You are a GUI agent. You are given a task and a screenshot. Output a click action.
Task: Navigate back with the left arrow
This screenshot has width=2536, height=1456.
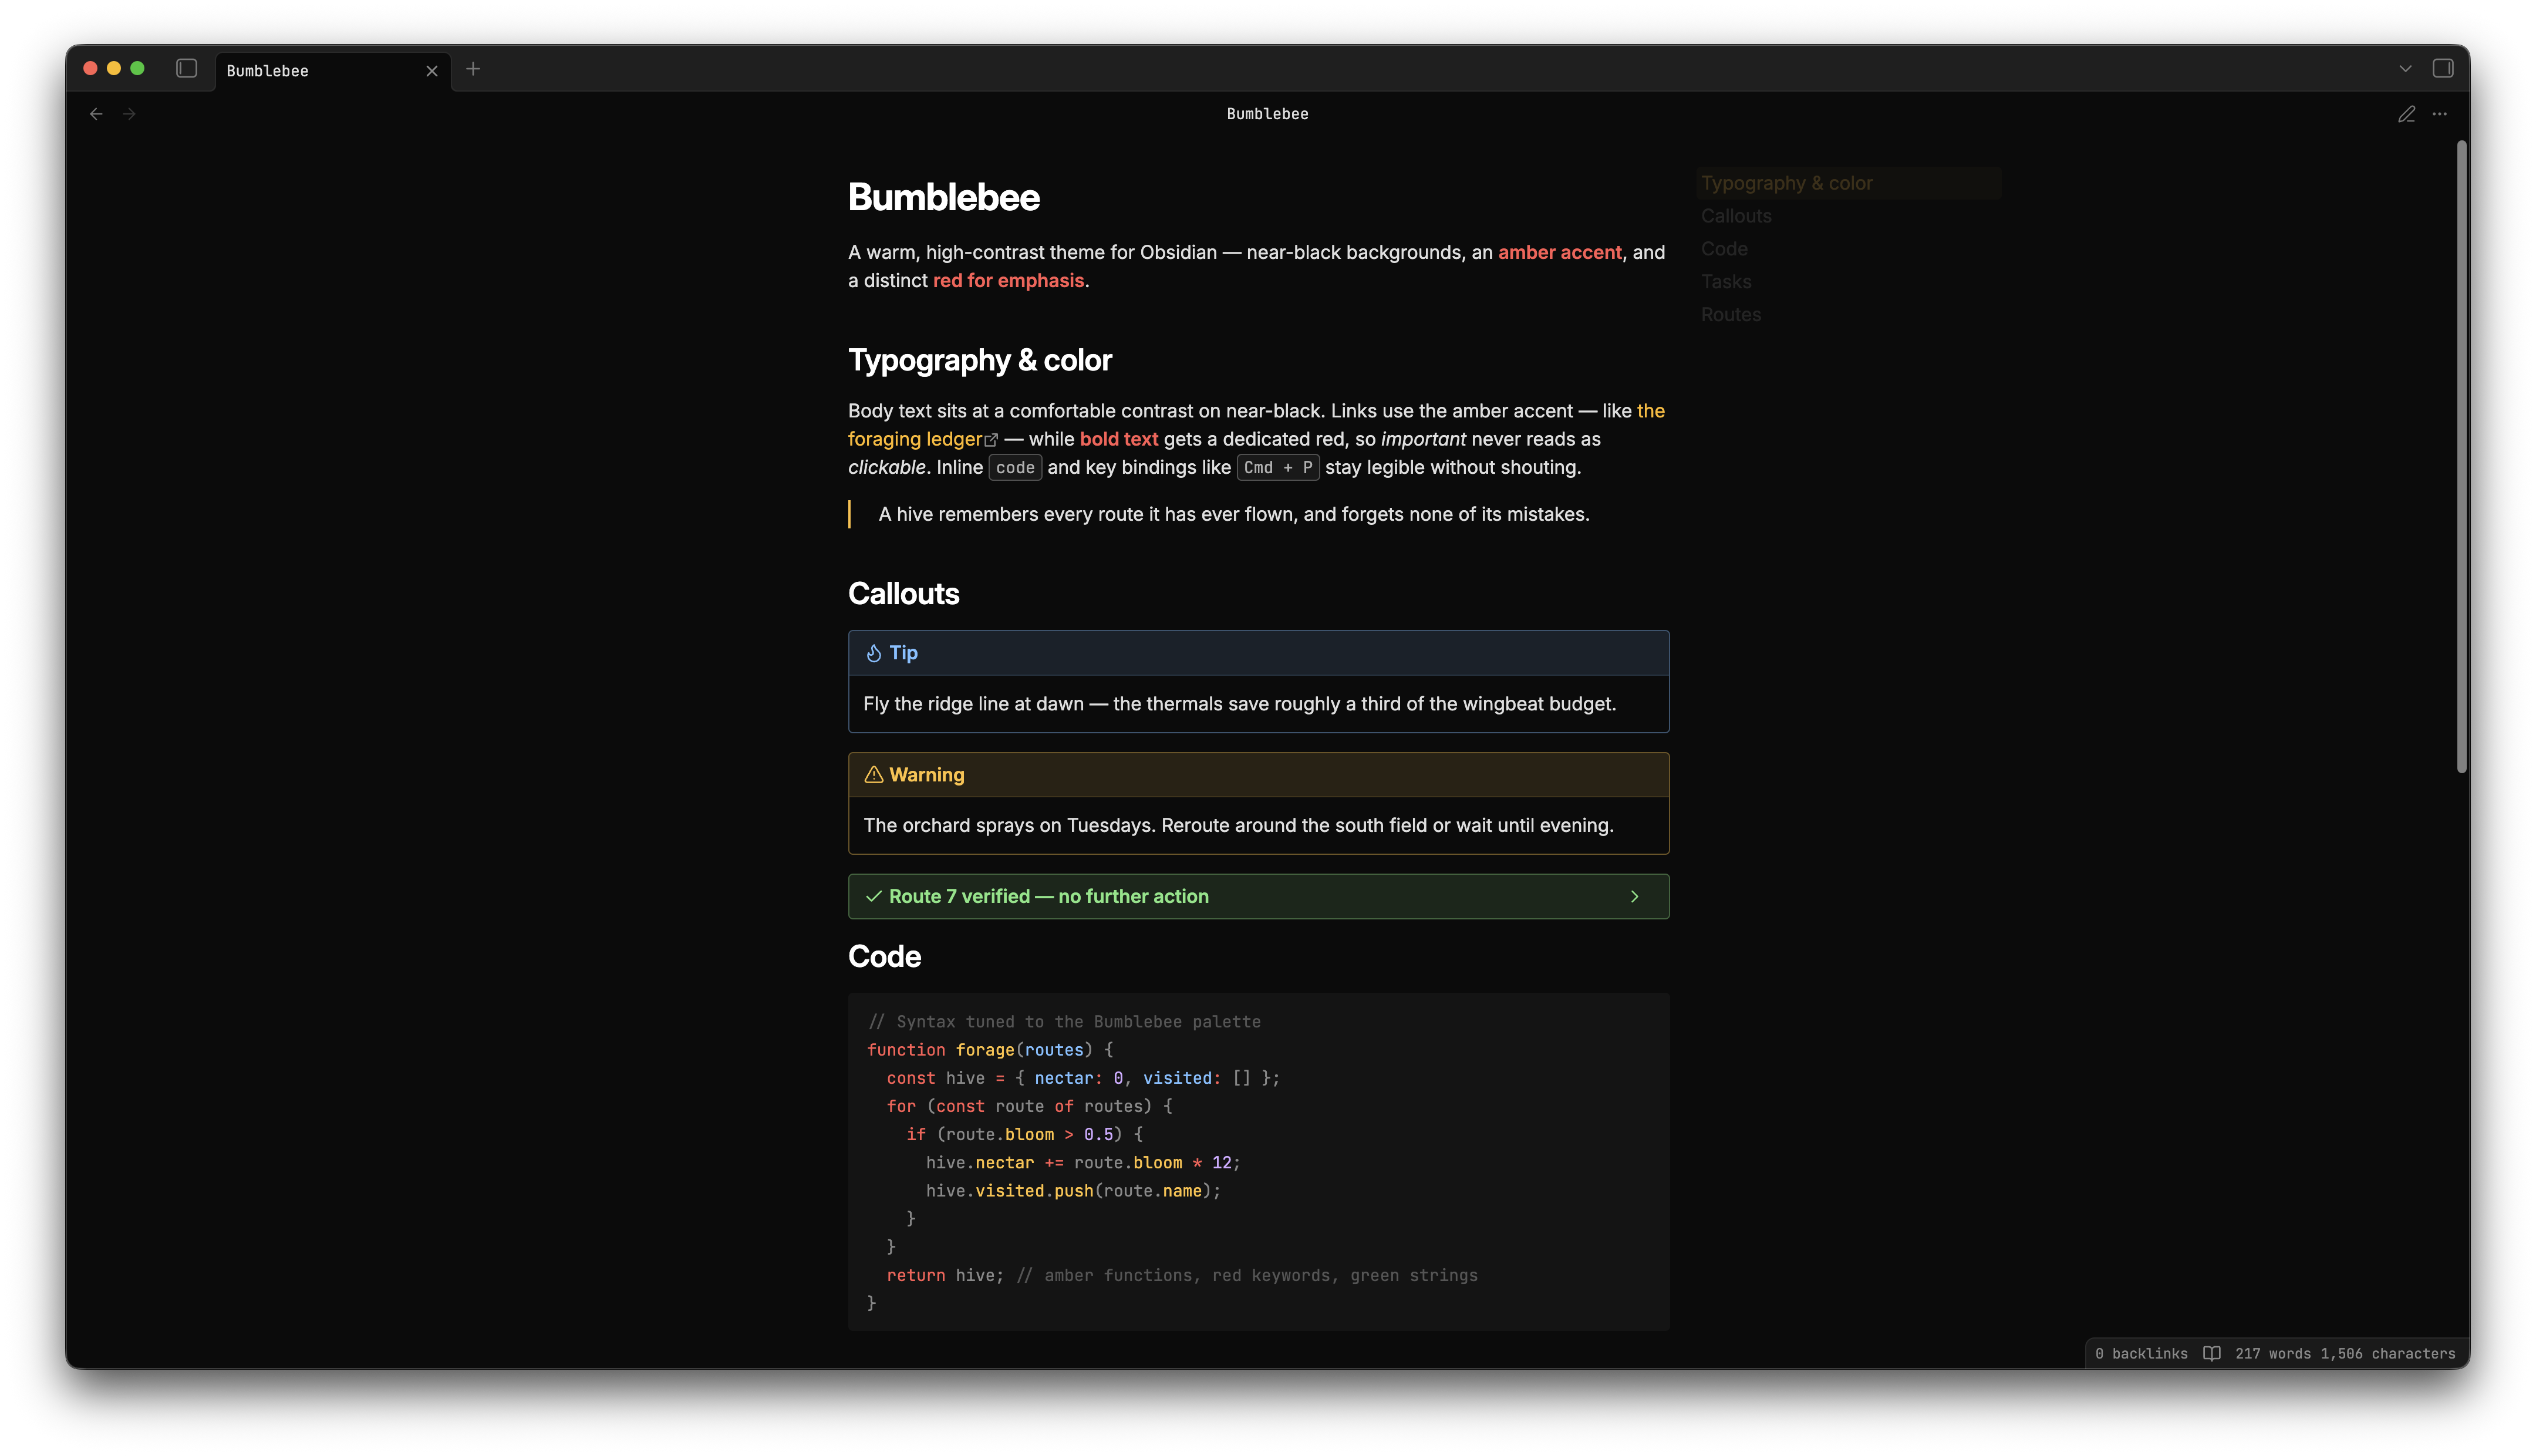96,114
